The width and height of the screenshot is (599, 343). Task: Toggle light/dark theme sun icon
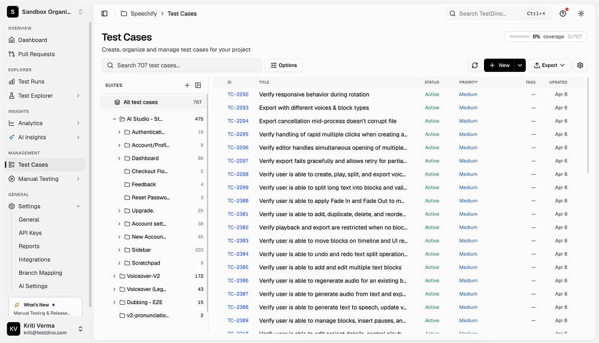581,13
